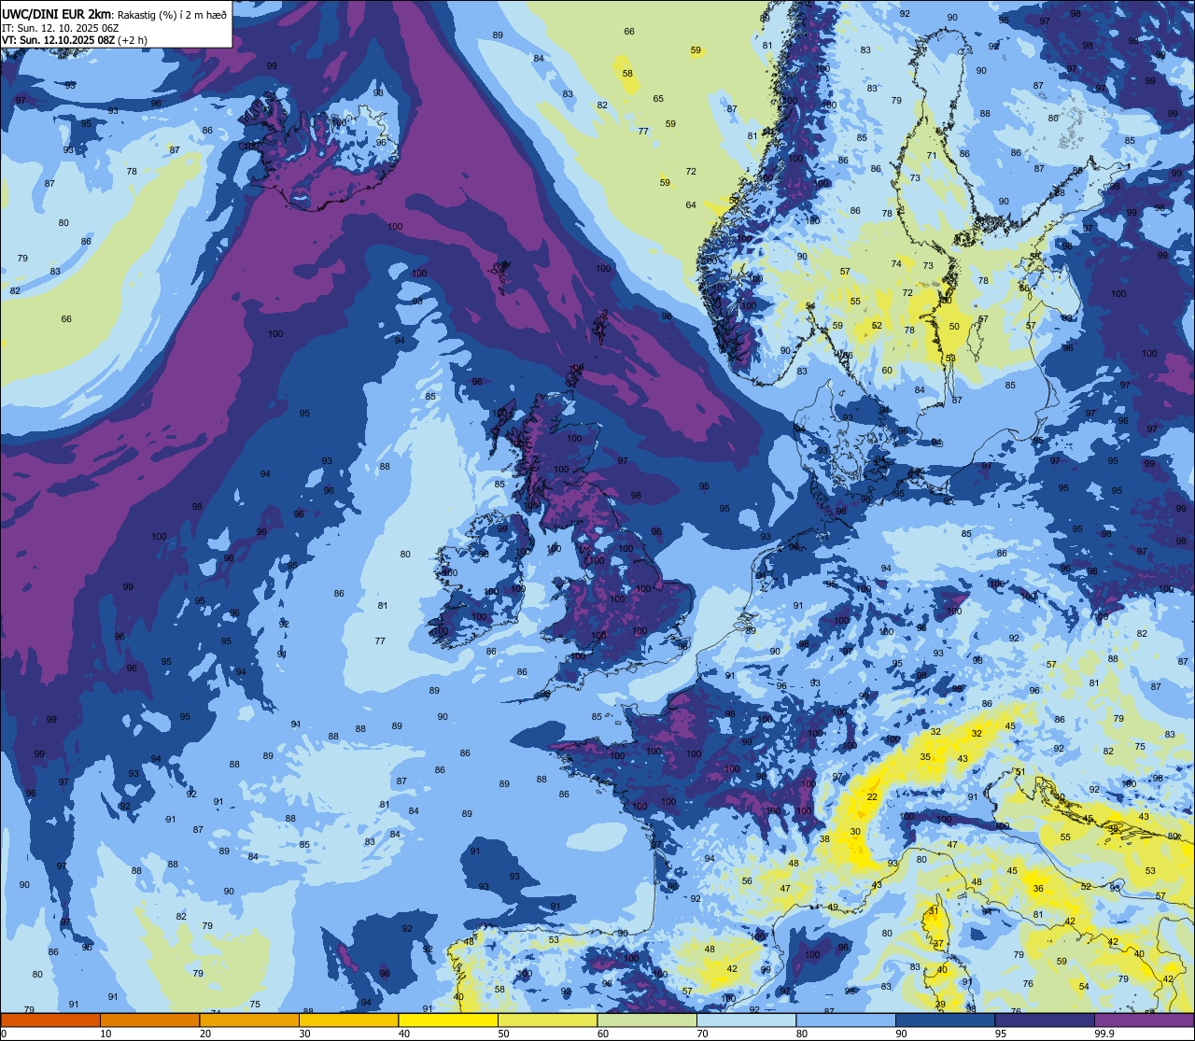Click the humidity value '65' in the Norwegian Sea
The width and height of the screenshot is (1195, 1041).
tap(658, 98)
